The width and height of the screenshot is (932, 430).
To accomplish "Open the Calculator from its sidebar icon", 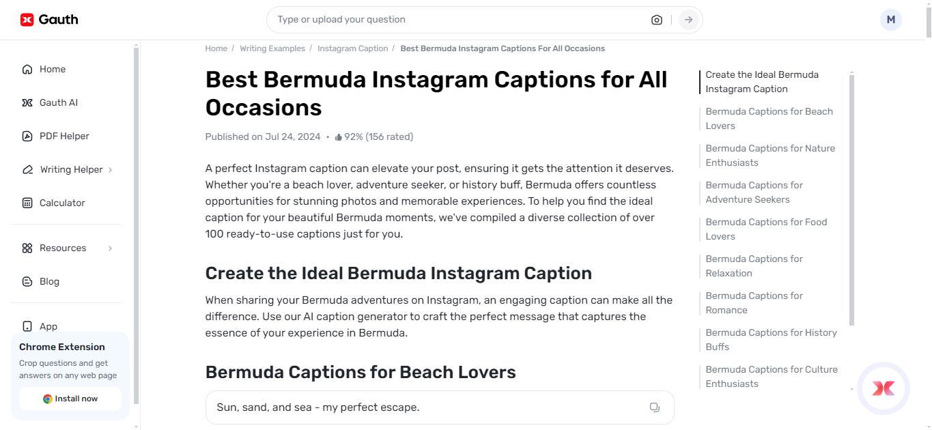I will [27, 203].
